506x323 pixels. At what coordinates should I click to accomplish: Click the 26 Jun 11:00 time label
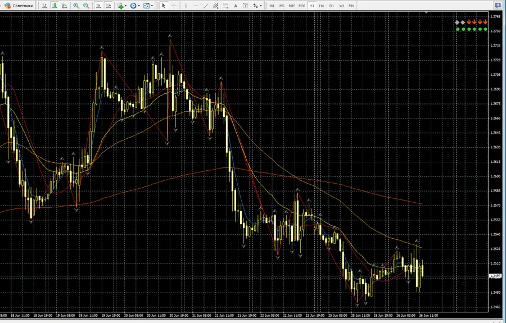pos(428,315)
